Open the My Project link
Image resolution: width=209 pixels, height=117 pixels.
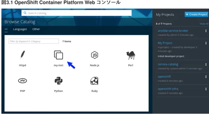point(165,43)
